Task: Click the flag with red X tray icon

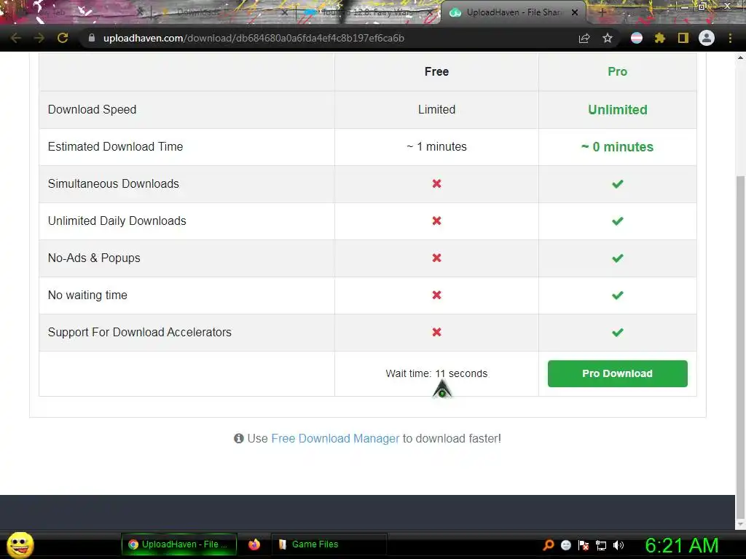Action: point(584,544)
